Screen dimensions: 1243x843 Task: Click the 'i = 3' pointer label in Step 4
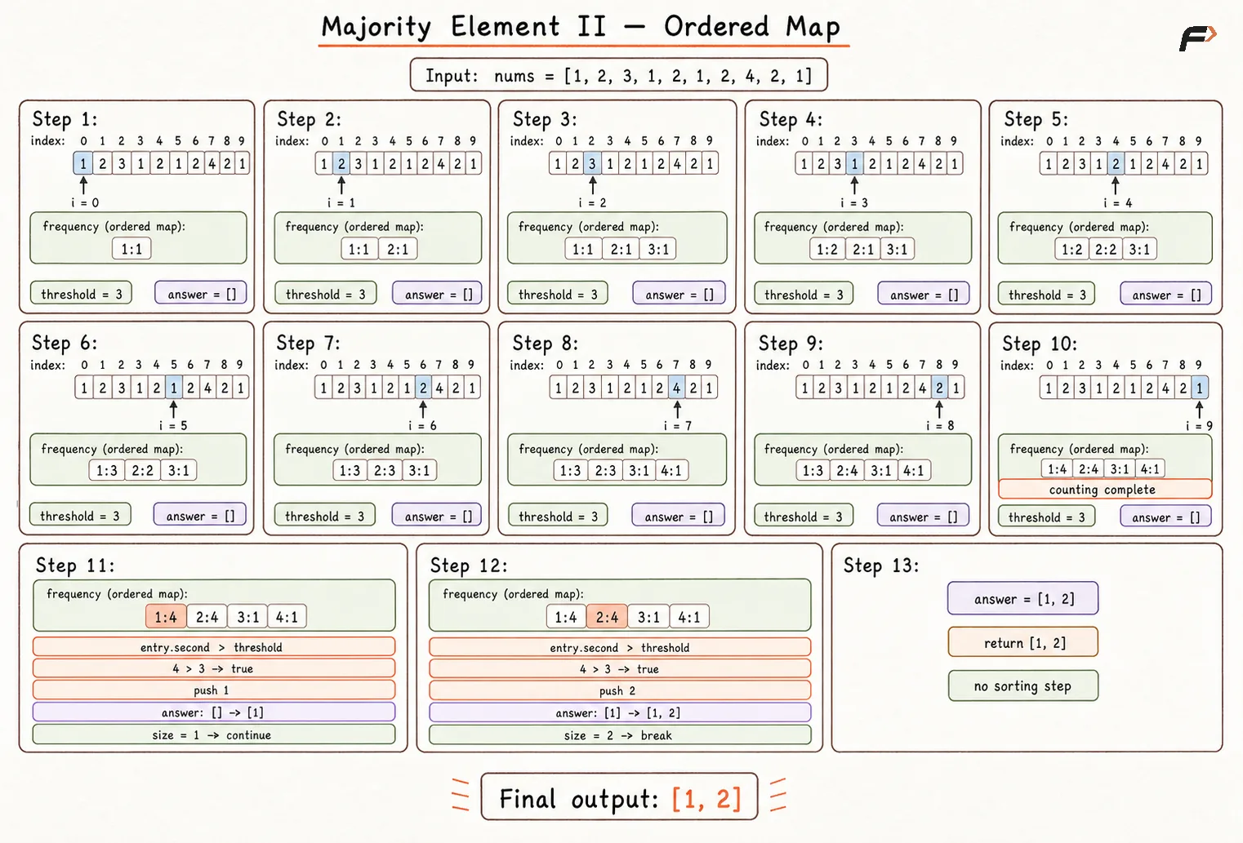853,202
